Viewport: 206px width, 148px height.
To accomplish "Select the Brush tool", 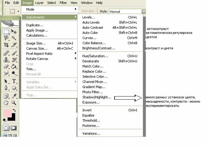I will [x=14, y=53].
